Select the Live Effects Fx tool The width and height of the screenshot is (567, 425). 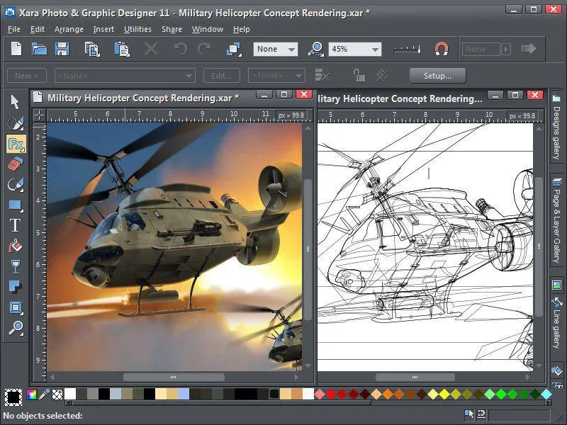tap(16, 144)
